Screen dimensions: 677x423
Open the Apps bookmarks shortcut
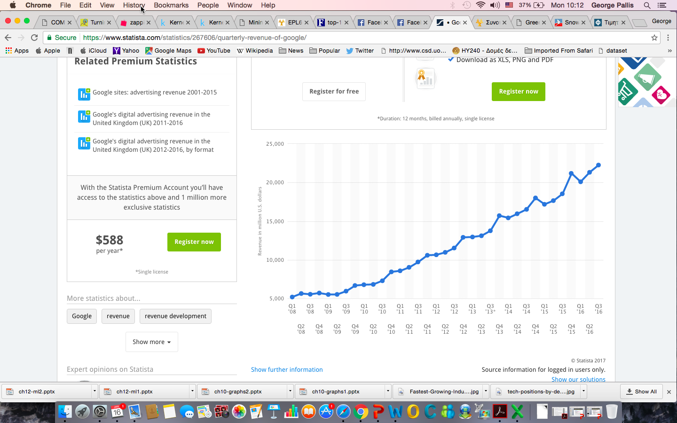(17, 51)
